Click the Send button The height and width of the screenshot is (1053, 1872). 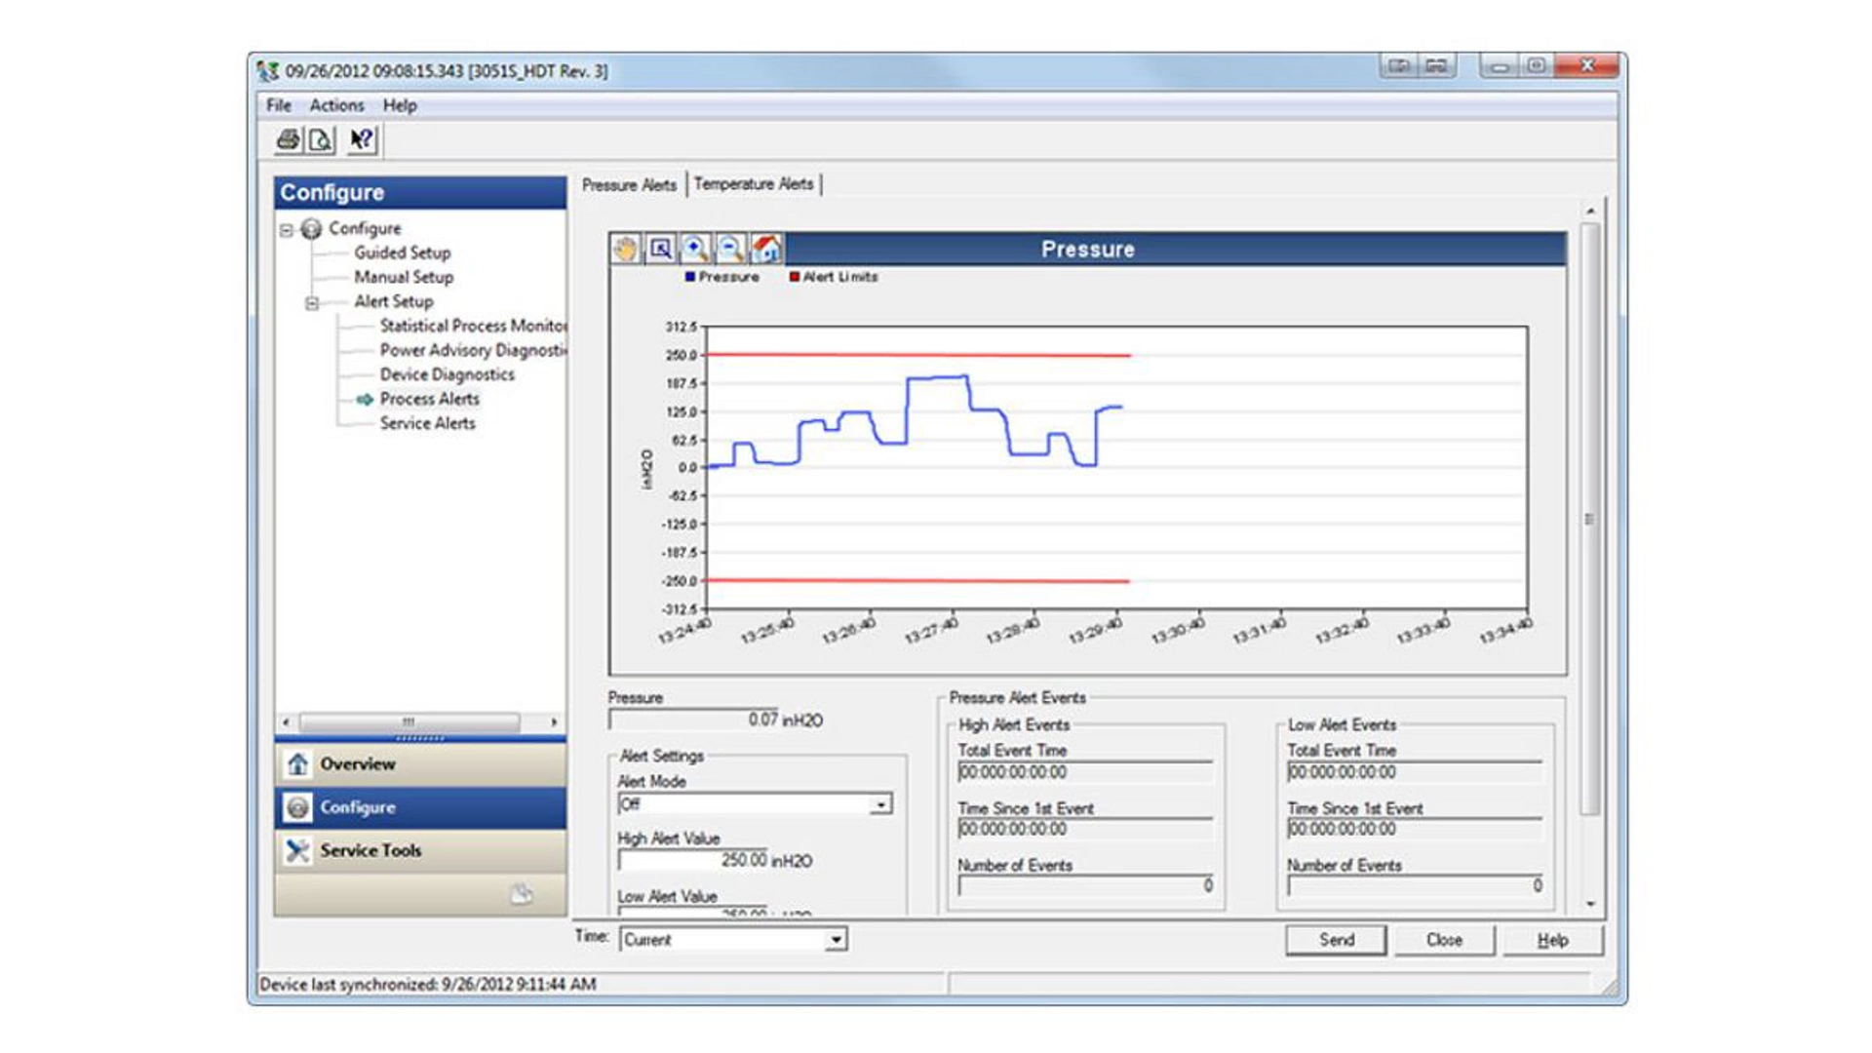click(x=1336, y=940)
